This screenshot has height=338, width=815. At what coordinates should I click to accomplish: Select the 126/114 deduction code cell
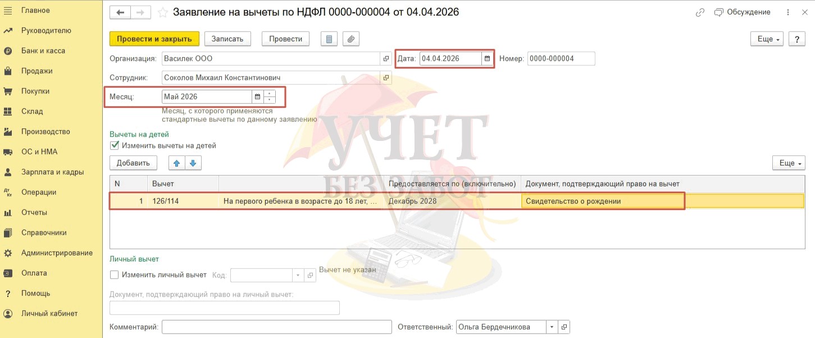click(x=183, y=201)
